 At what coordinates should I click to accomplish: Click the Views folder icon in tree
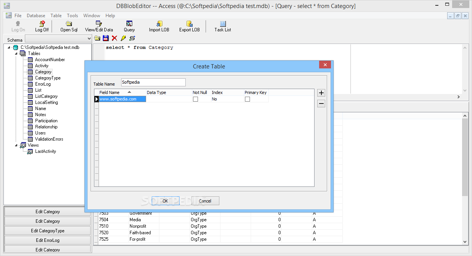(23, 145)
